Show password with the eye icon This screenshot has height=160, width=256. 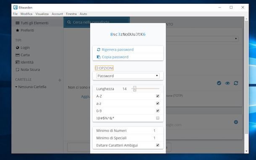227,83
